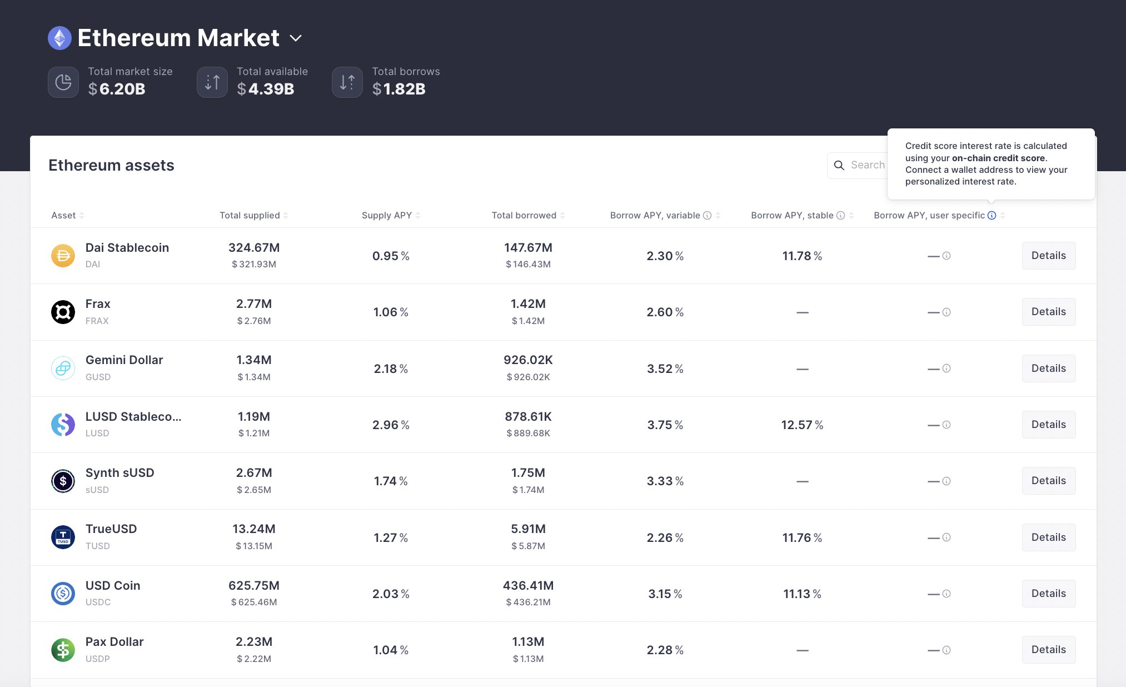Image resolution: width=1126 pixels, height=687 pixels.
Task: Open Details for Gemini Dollar
Action: coord(1048,369)
